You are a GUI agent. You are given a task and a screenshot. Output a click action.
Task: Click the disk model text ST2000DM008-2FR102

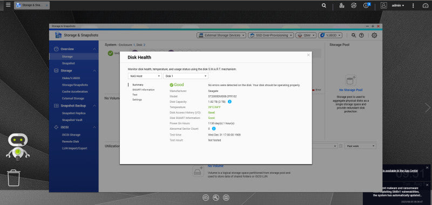222,96
